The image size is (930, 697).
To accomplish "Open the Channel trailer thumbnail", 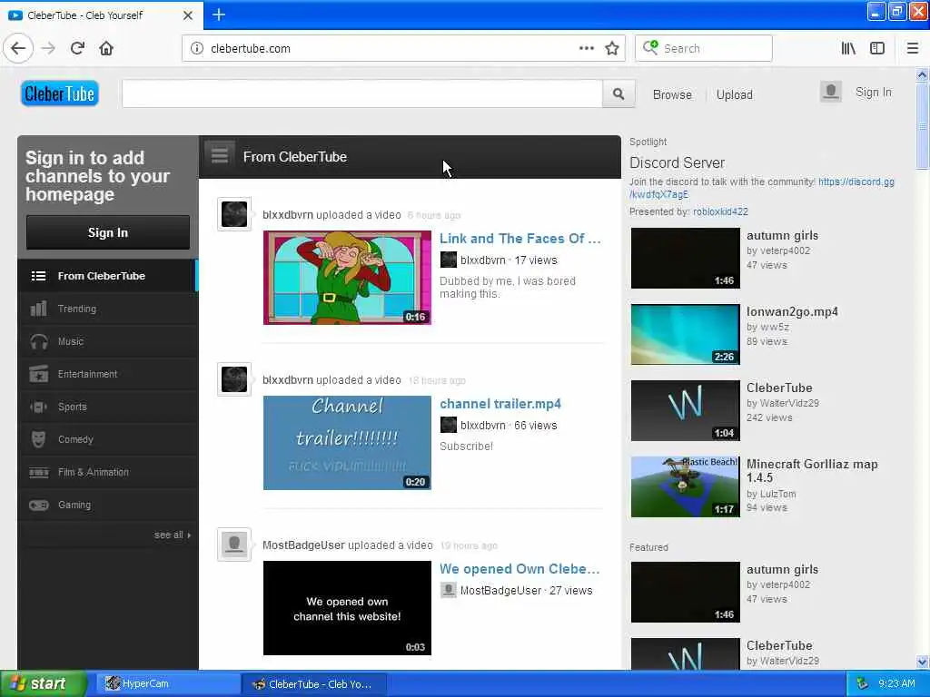I will click(347, 443).
